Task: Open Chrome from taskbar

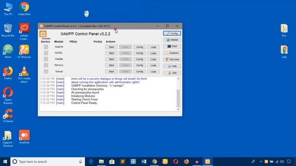Action: coord(154,162)
